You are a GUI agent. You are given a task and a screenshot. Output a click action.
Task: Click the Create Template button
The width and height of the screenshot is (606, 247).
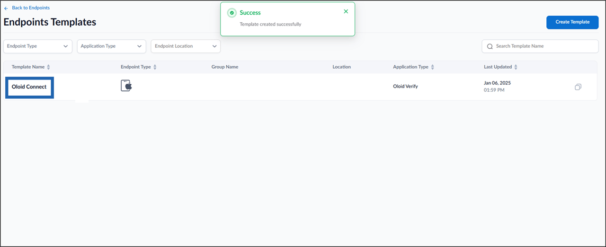point(572,22)
